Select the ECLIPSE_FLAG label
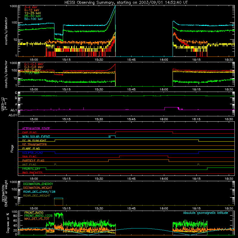The height and width of the screenshot is (238, 238). [x=32, y=153]
